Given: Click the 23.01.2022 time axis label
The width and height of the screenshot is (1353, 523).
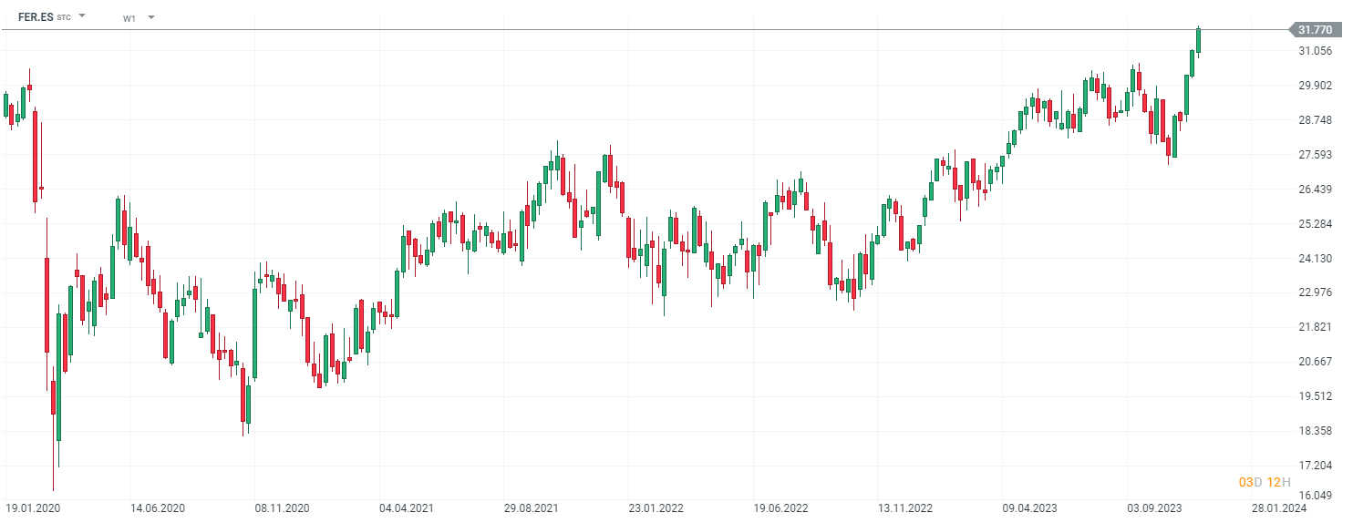Looking at the screenshot, I should coord(656,508).
